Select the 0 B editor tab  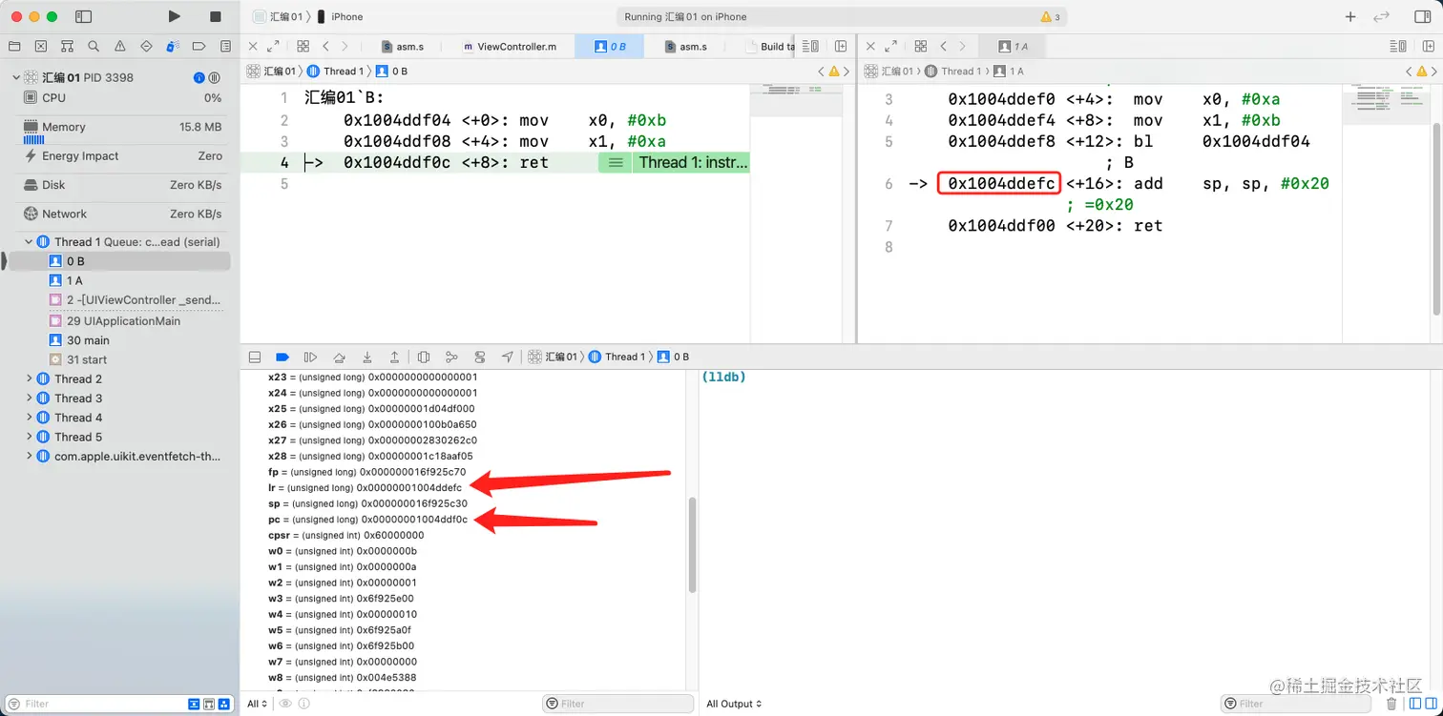coord(609,46)
